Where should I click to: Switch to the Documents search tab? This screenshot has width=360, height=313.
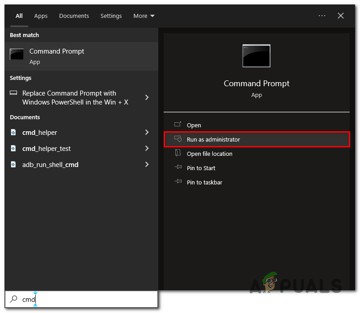coord(74,16)
